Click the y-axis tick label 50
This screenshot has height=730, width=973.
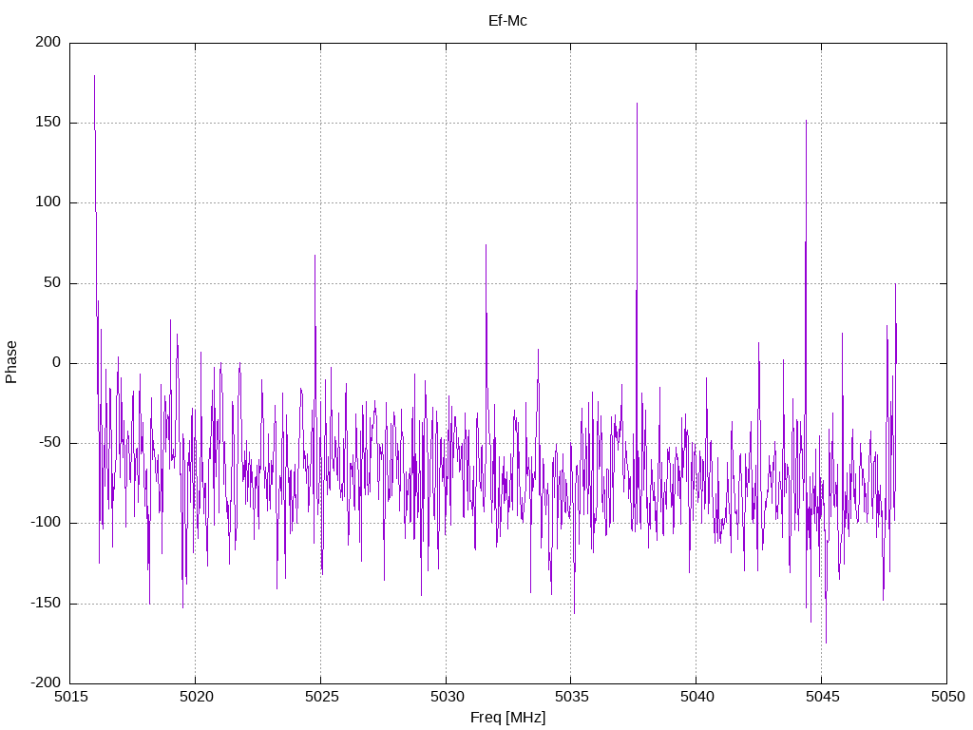53,282
